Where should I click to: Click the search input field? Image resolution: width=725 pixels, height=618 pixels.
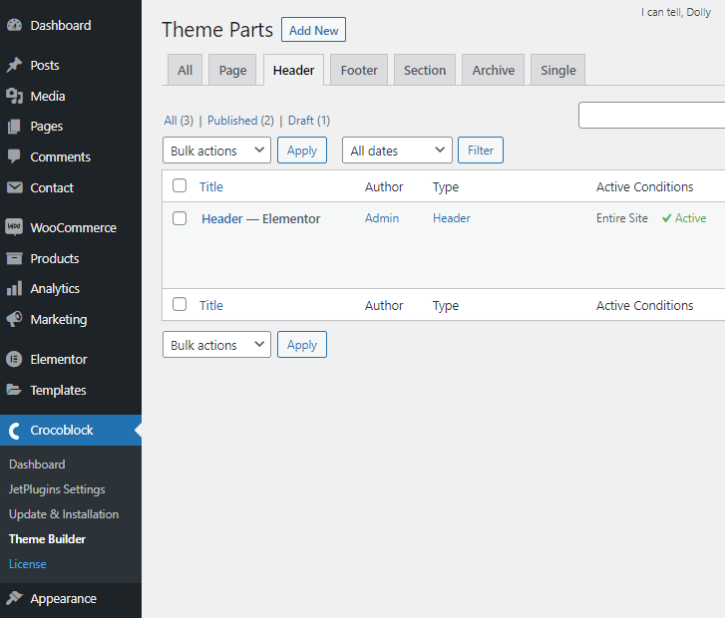[651, 115]
